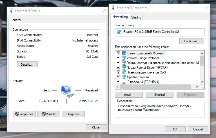Click the Realtek PCIe 2.5GbE Family Controller text
Screen dimensions: 216x138
[151, 32]
